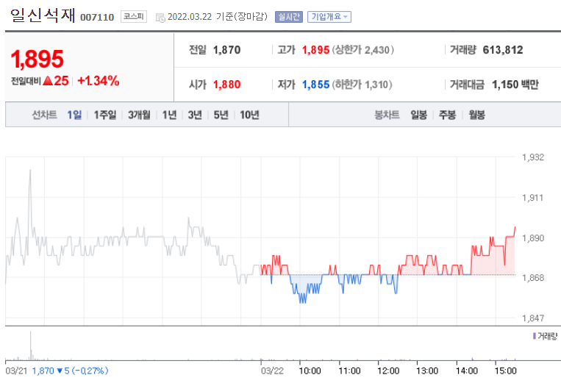The width and height of the screenshot is (561, 386).
Task: Click the 시가 value 1,880
Action: coord(227,85)
